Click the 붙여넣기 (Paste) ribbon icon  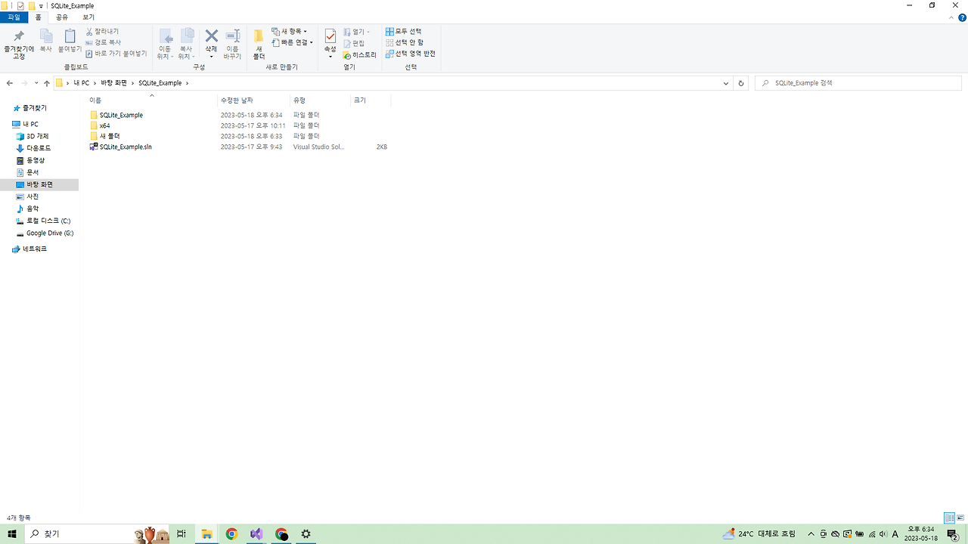(70, 41)
